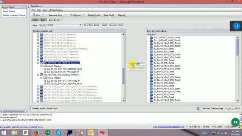242x136 pixels.
Task: Select the Zone Config tab
Action: coord(54,20)
